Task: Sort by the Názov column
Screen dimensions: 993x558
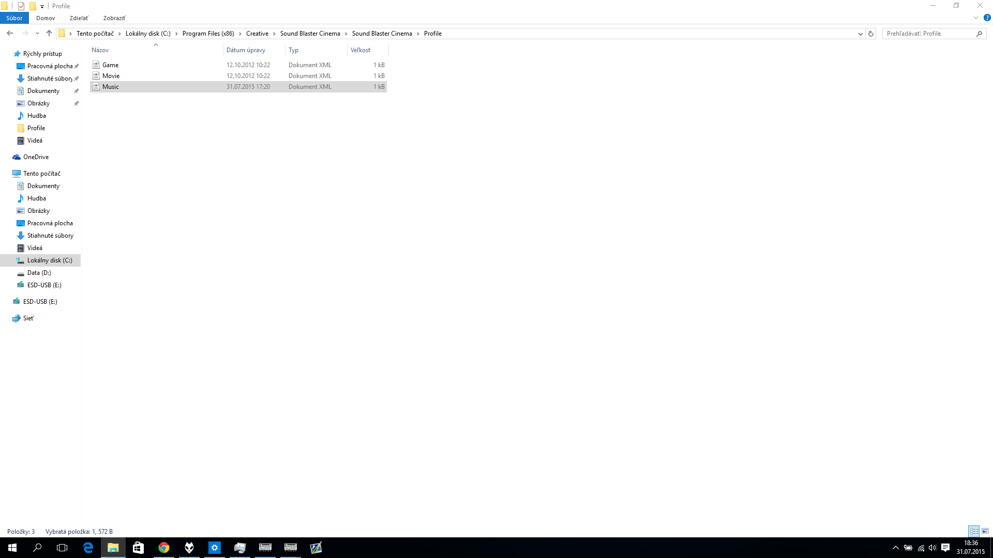Action: tap(156, 50)
